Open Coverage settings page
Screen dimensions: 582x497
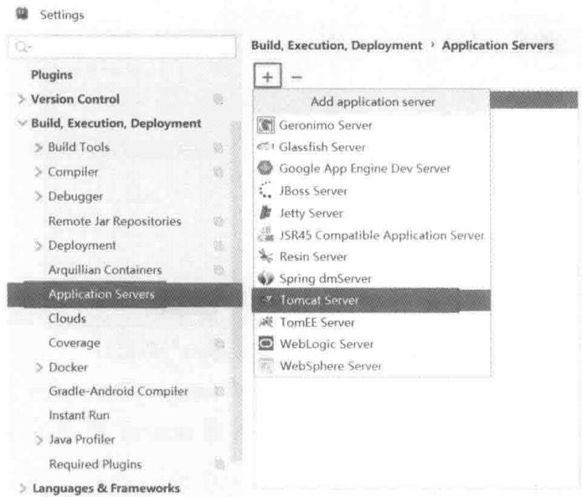coord(75,343)
